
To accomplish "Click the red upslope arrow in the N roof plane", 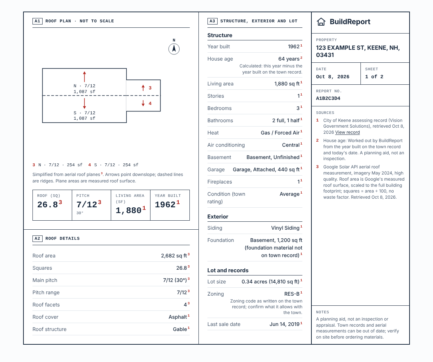I will (x=84, y=76).
